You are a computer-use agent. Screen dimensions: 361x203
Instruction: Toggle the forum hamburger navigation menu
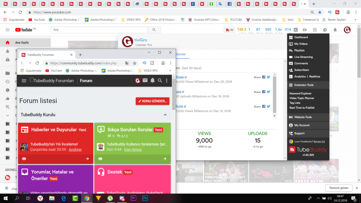point(24,80)
